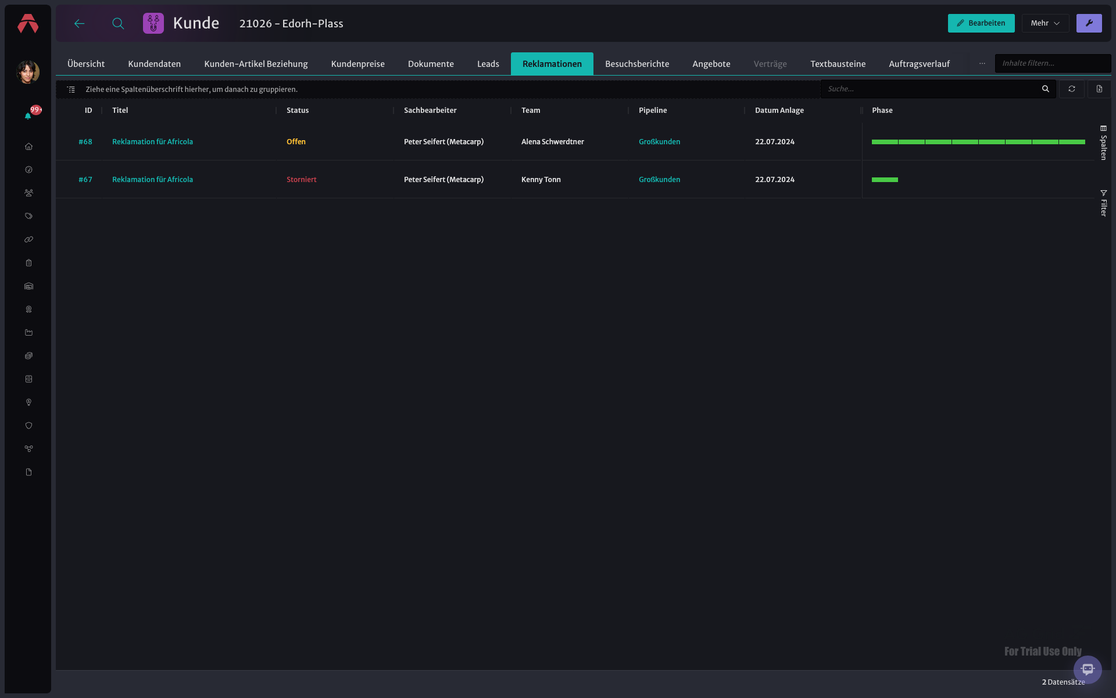This screenshot has height=698, width=1116.
Task: Expand the Spalten side panel
Action: pos(1103,143)
